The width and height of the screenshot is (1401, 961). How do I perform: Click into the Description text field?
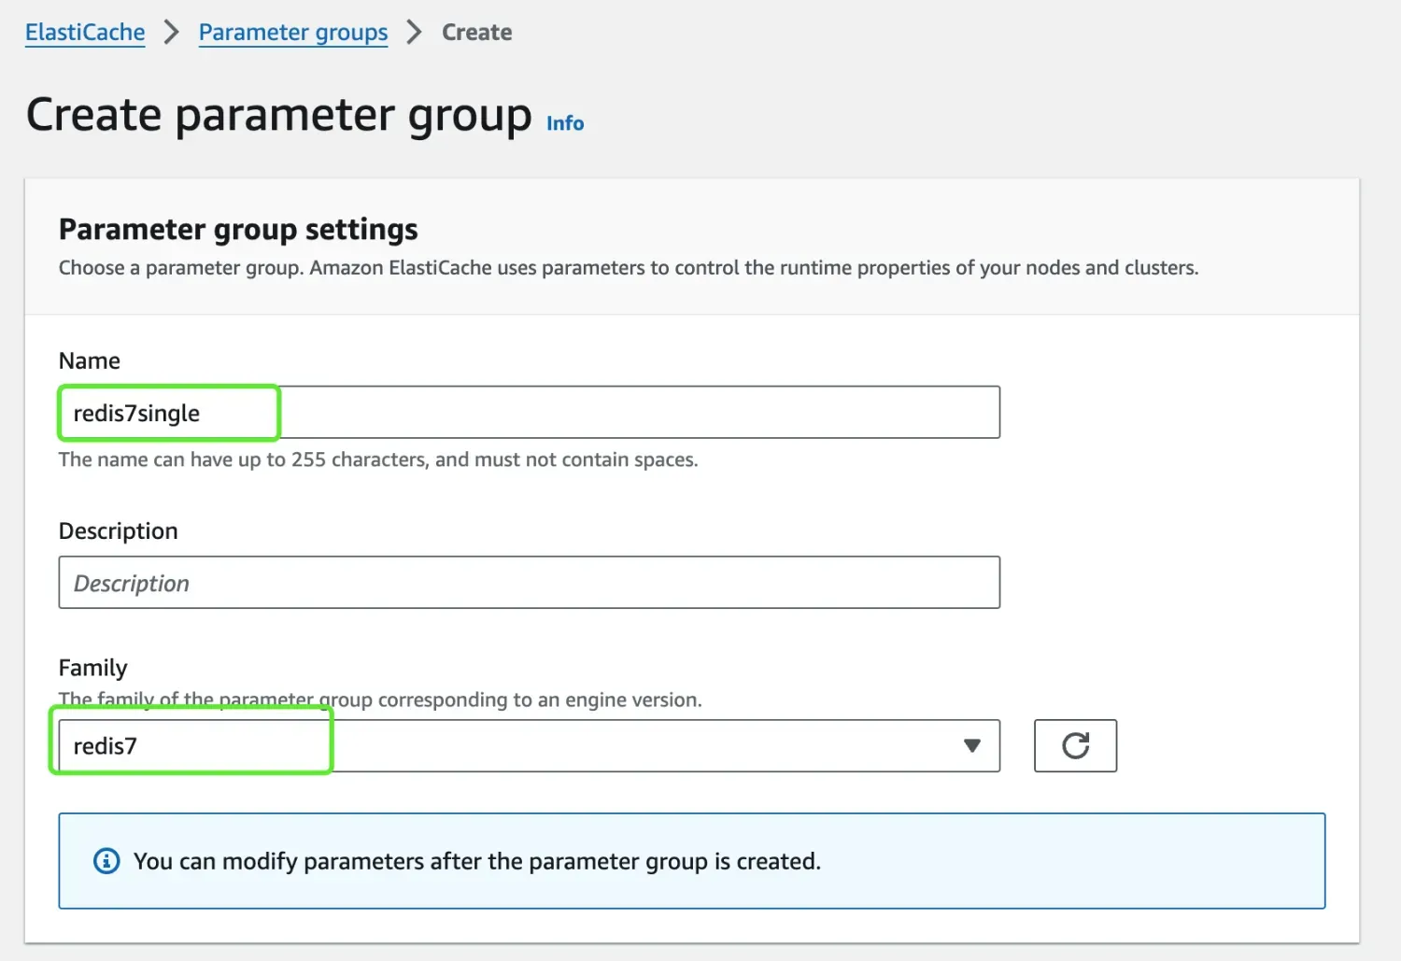[x=529, y=583]
